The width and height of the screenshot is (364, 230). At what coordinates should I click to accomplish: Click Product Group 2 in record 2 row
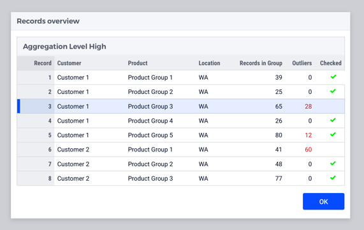coord(150,92)
